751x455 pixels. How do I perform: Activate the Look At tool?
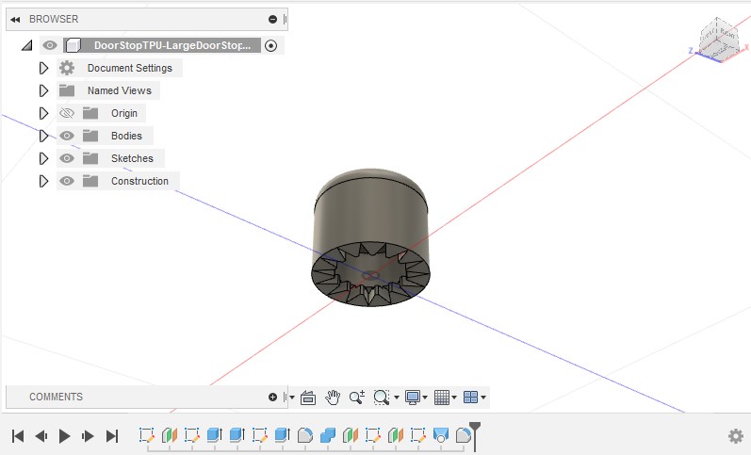[x=308, y=398]
